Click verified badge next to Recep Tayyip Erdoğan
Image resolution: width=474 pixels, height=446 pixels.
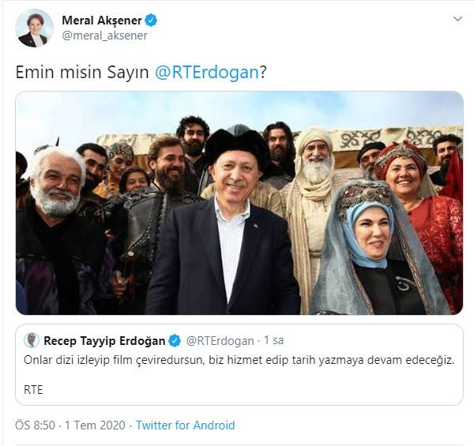[175, 340]
